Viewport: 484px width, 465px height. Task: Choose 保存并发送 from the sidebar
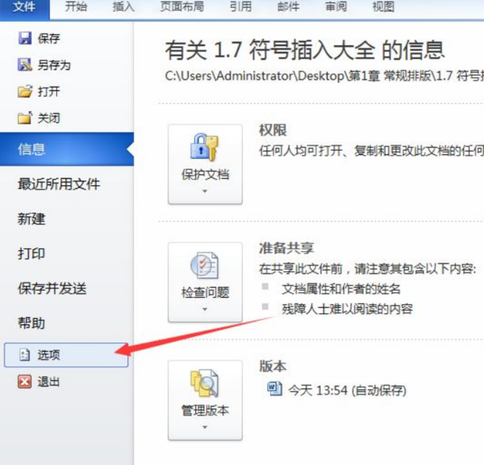[x=52, y=288]
